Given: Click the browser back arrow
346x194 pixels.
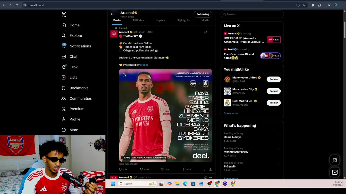Looking at the screenshot, I should [x=4, y=5].
